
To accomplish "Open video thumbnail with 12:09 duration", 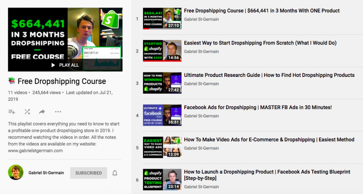I will 162,147.
